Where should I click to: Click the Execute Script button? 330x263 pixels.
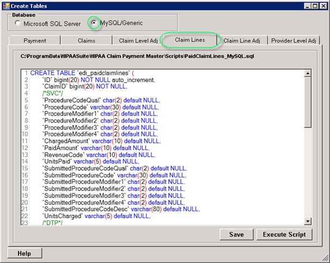284,234
